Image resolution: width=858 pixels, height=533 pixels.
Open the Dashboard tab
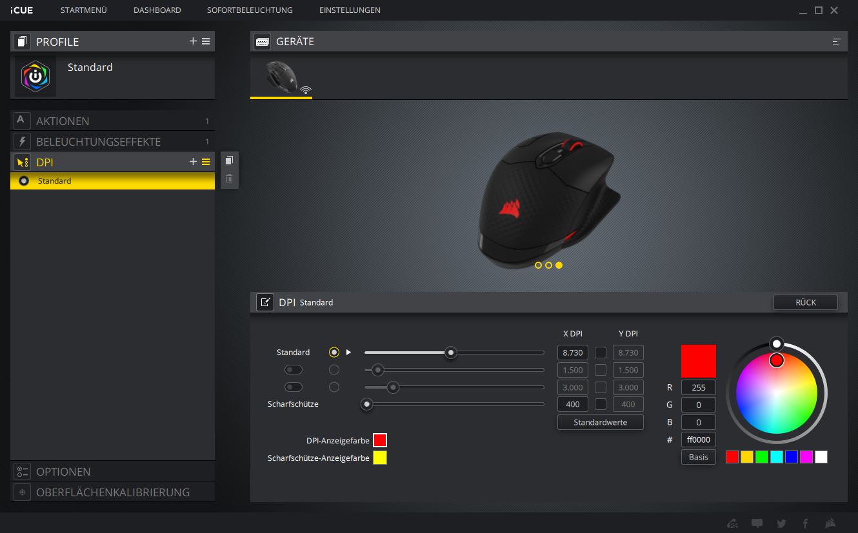pos(157,10)
